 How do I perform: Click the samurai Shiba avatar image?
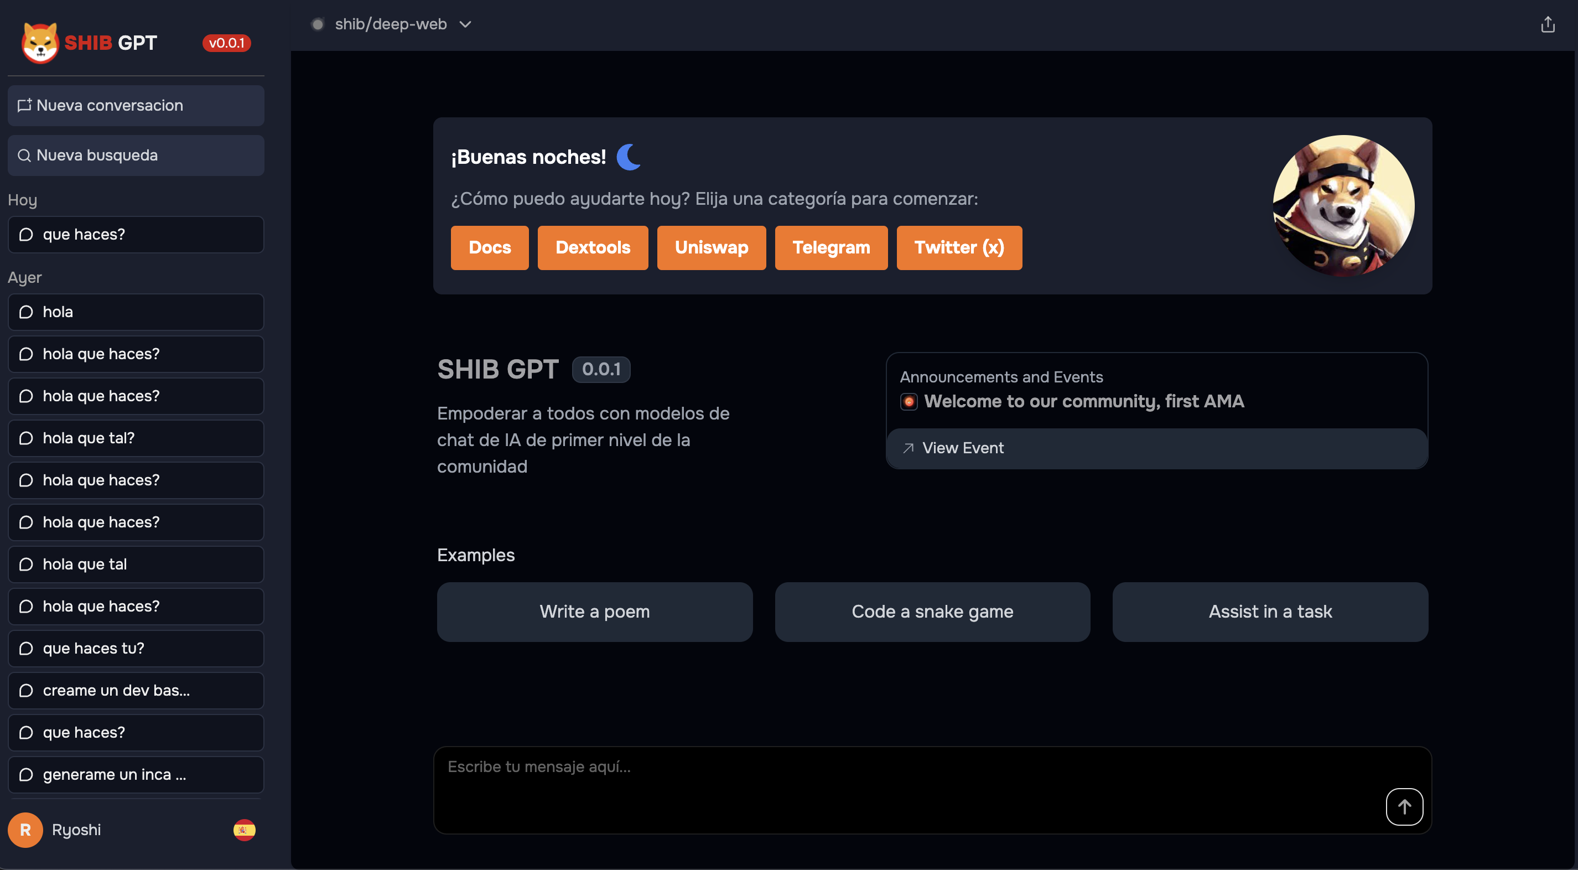pos(1343,205)
